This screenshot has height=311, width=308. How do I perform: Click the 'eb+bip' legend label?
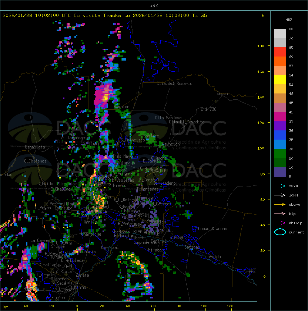pos(295,223)
